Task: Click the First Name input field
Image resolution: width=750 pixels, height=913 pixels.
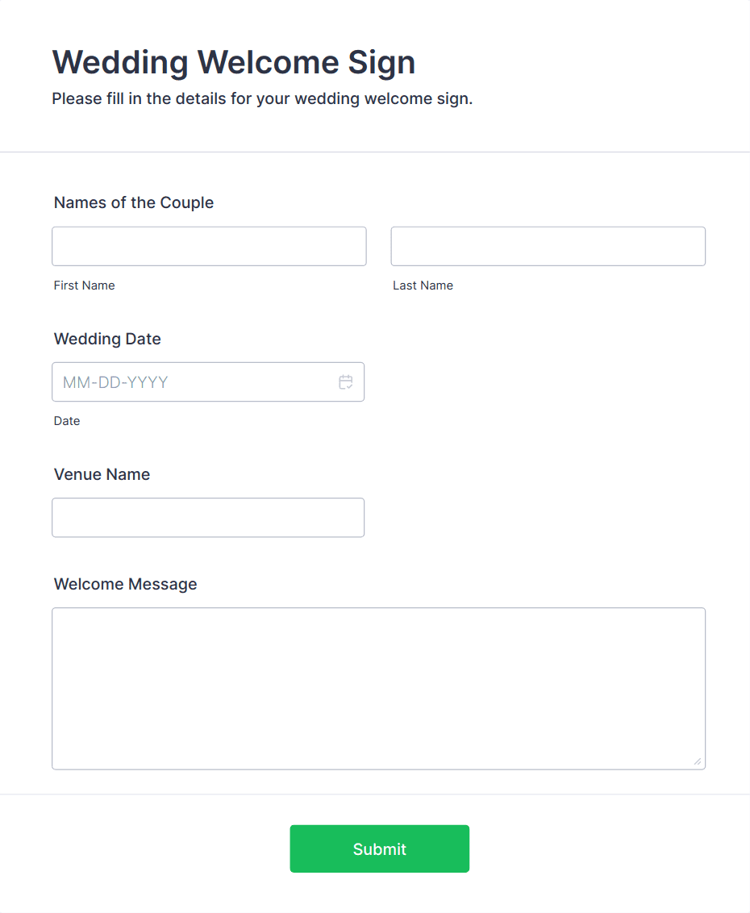Action: click(x=208, y=246)
